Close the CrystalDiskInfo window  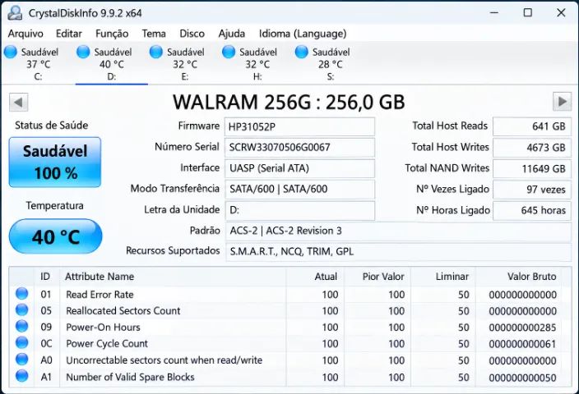click(x=561, y=13)
